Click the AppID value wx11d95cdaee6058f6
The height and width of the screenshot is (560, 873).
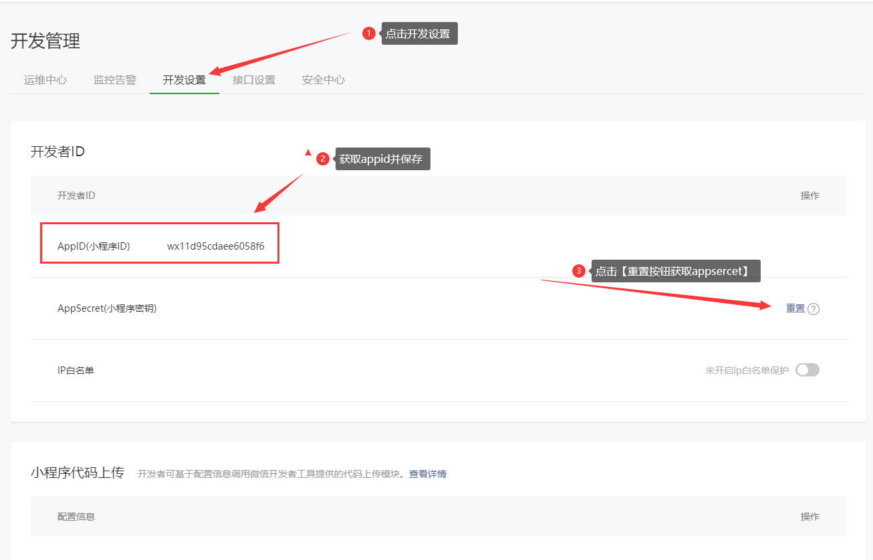(215, 246)
